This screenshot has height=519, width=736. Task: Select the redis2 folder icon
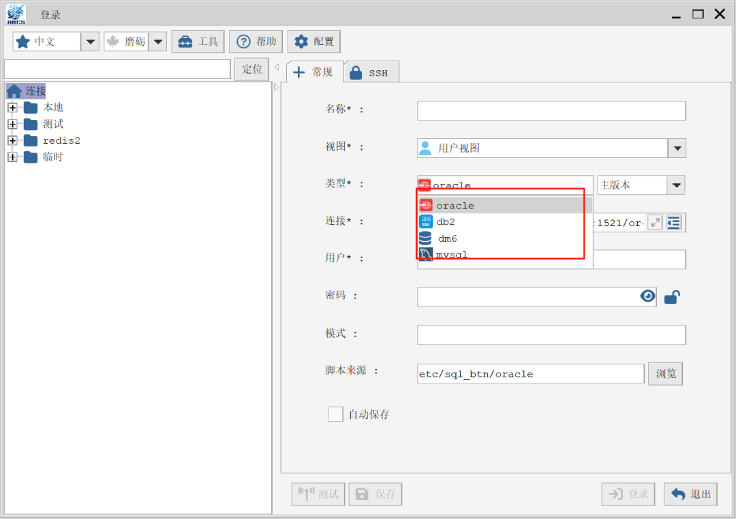tap(31, 140)
